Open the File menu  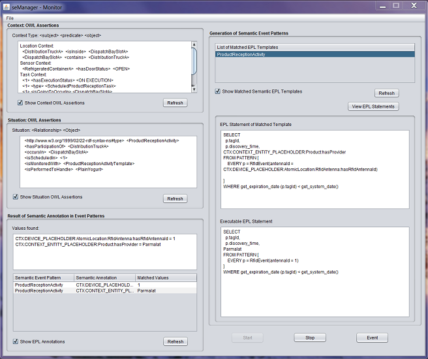[10, 18]
